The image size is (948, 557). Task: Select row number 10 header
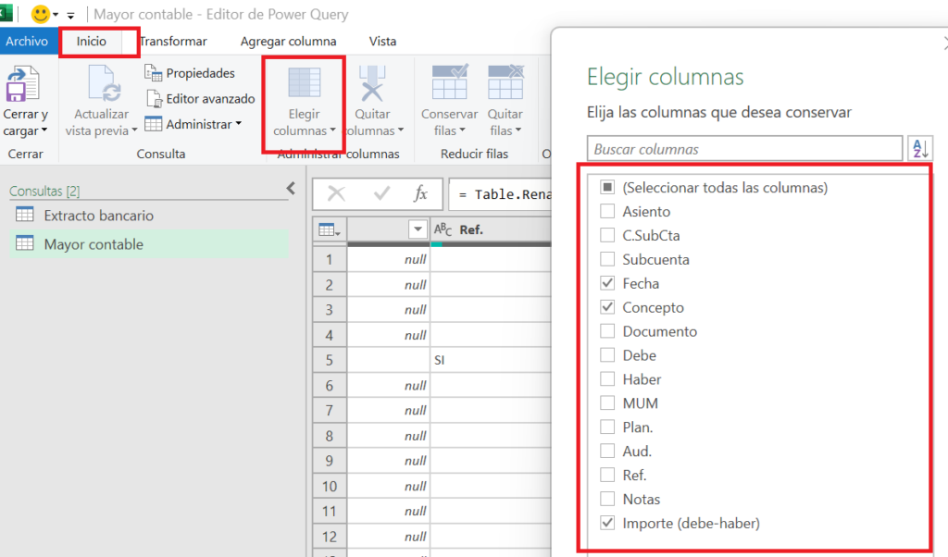[x=330, y=486]
